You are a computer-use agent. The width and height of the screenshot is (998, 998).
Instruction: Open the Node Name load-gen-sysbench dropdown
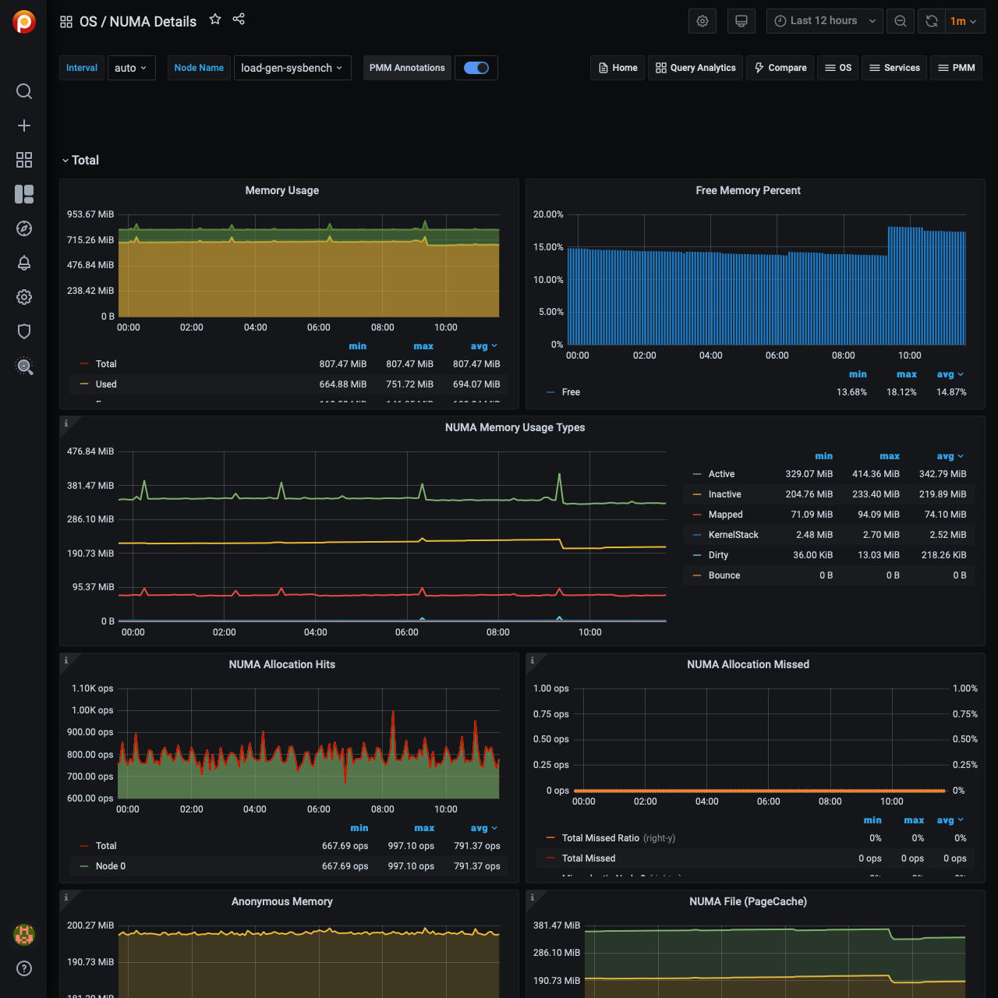click(x=292, y=68)
